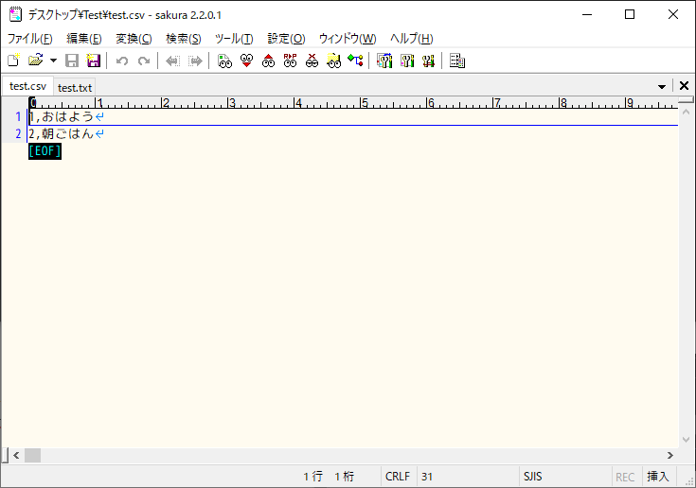This screenshot has height=488, width=696.
Task: Open a file using folder icon
Action: tap(36, 61)
